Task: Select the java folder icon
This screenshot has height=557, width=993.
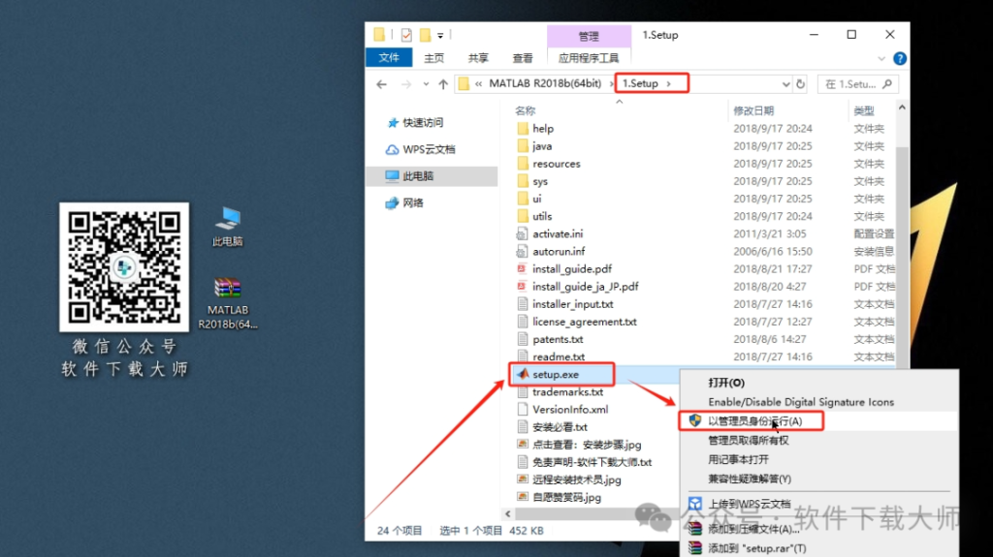Action: click(x=523, y=146)
